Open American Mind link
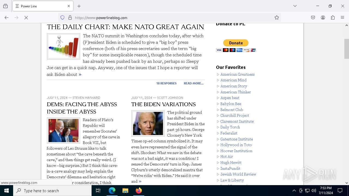The height and width of the screenshot is (196, 349). click(233, 80)
